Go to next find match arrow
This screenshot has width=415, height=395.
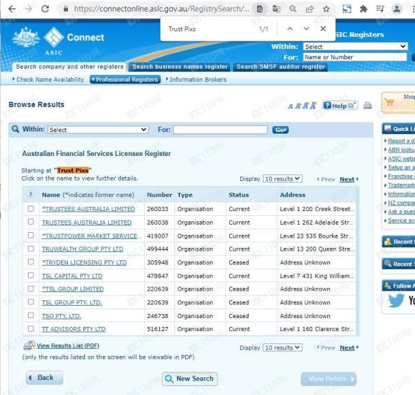(x=306, y=29)
